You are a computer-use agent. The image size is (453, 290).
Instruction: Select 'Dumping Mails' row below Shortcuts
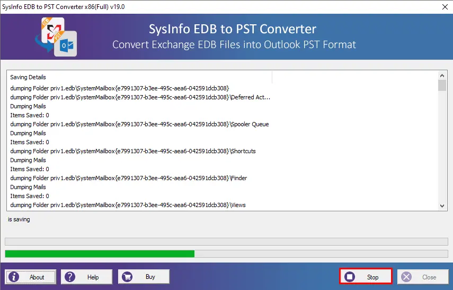(x=28, y=160)
